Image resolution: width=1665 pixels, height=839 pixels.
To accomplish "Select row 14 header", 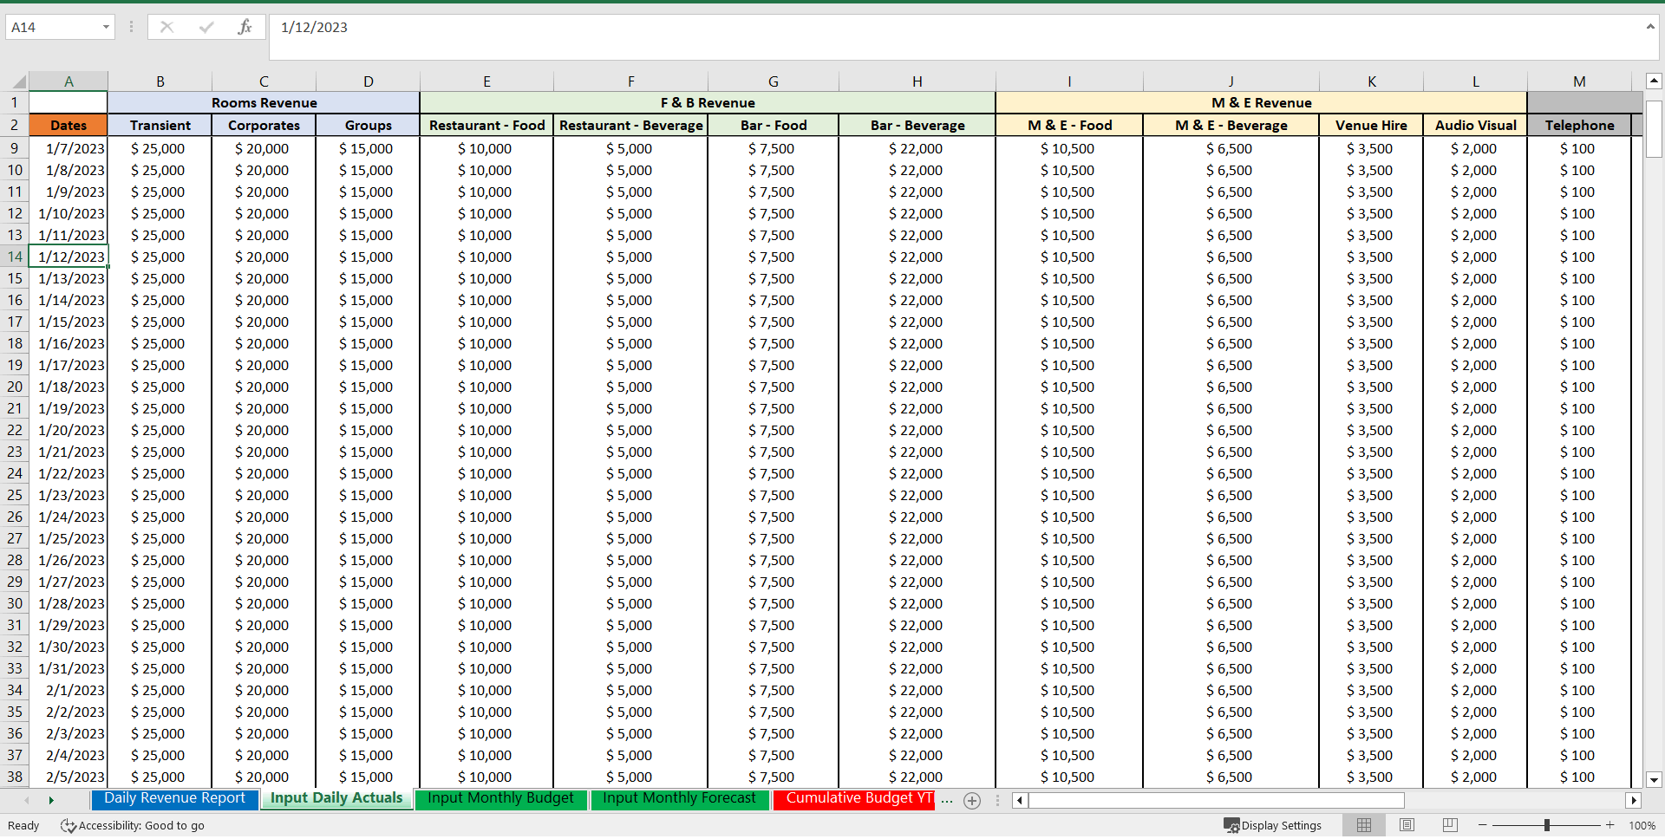I will 15,257.
